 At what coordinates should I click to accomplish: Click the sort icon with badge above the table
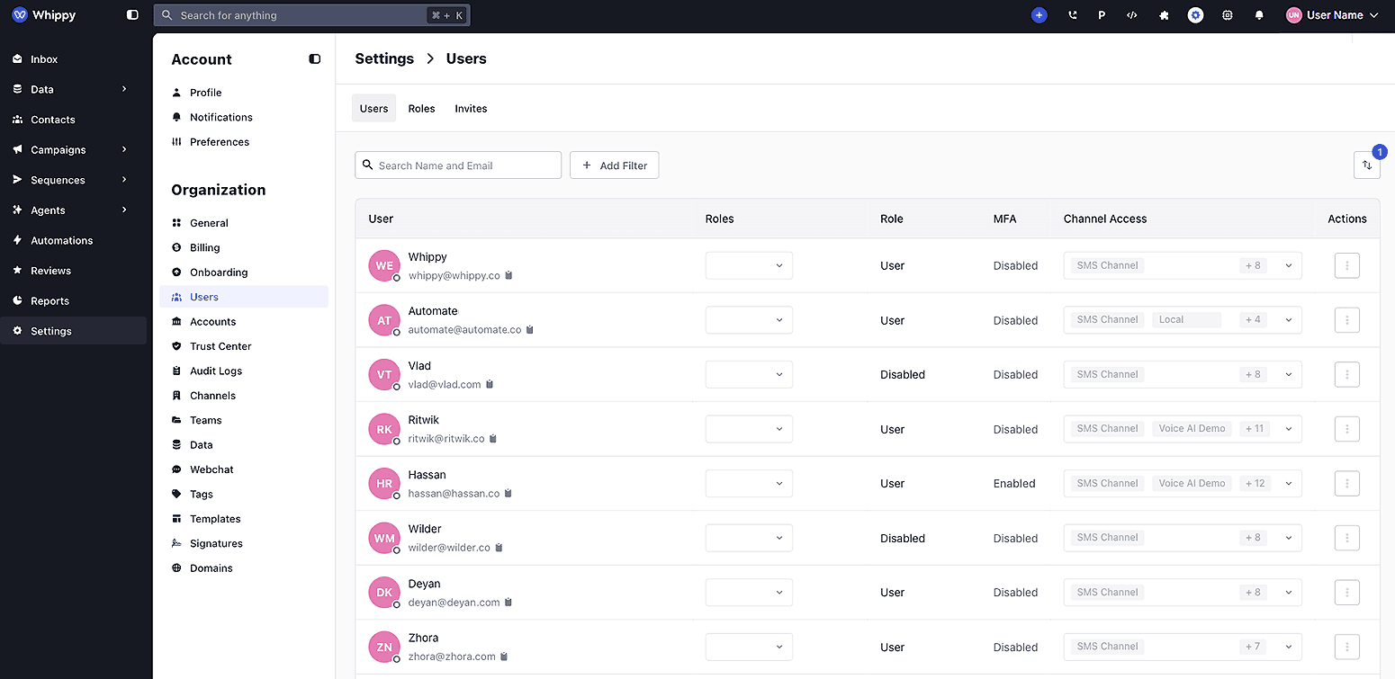[x=1366, y=165]
